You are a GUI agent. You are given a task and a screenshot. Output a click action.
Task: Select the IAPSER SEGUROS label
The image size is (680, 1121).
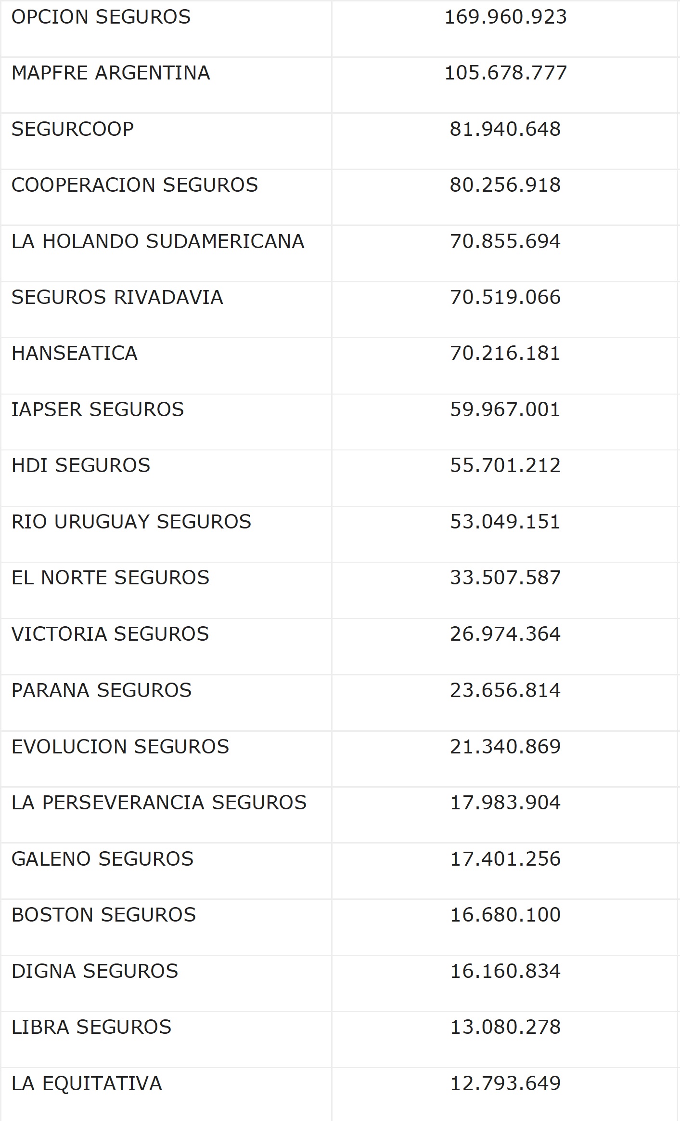click(98, 409)
